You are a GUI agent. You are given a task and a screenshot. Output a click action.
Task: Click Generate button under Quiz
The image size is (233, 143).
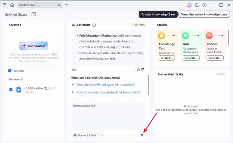191,58
